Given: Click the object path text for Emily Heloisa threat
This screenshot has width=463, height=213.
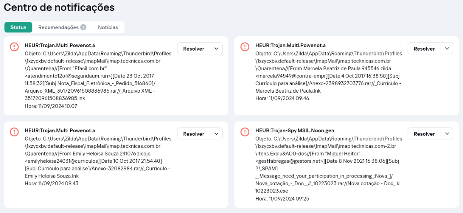Looking at the screenshot, I should tap(98, 154).
